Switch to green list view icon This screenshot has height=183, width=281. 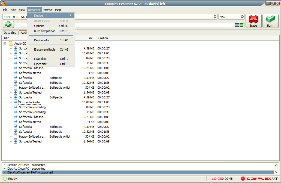(241, 25)
